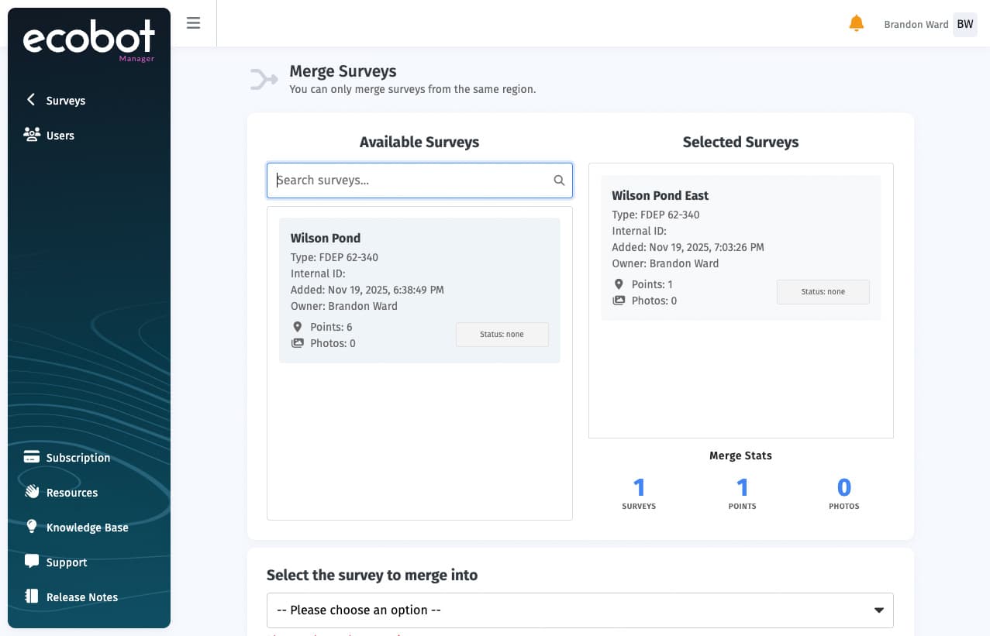The width and height of the screenshot is (990, 636).
Task: Click the Subscription card icon in the sidebar
Action: [30, 456]
